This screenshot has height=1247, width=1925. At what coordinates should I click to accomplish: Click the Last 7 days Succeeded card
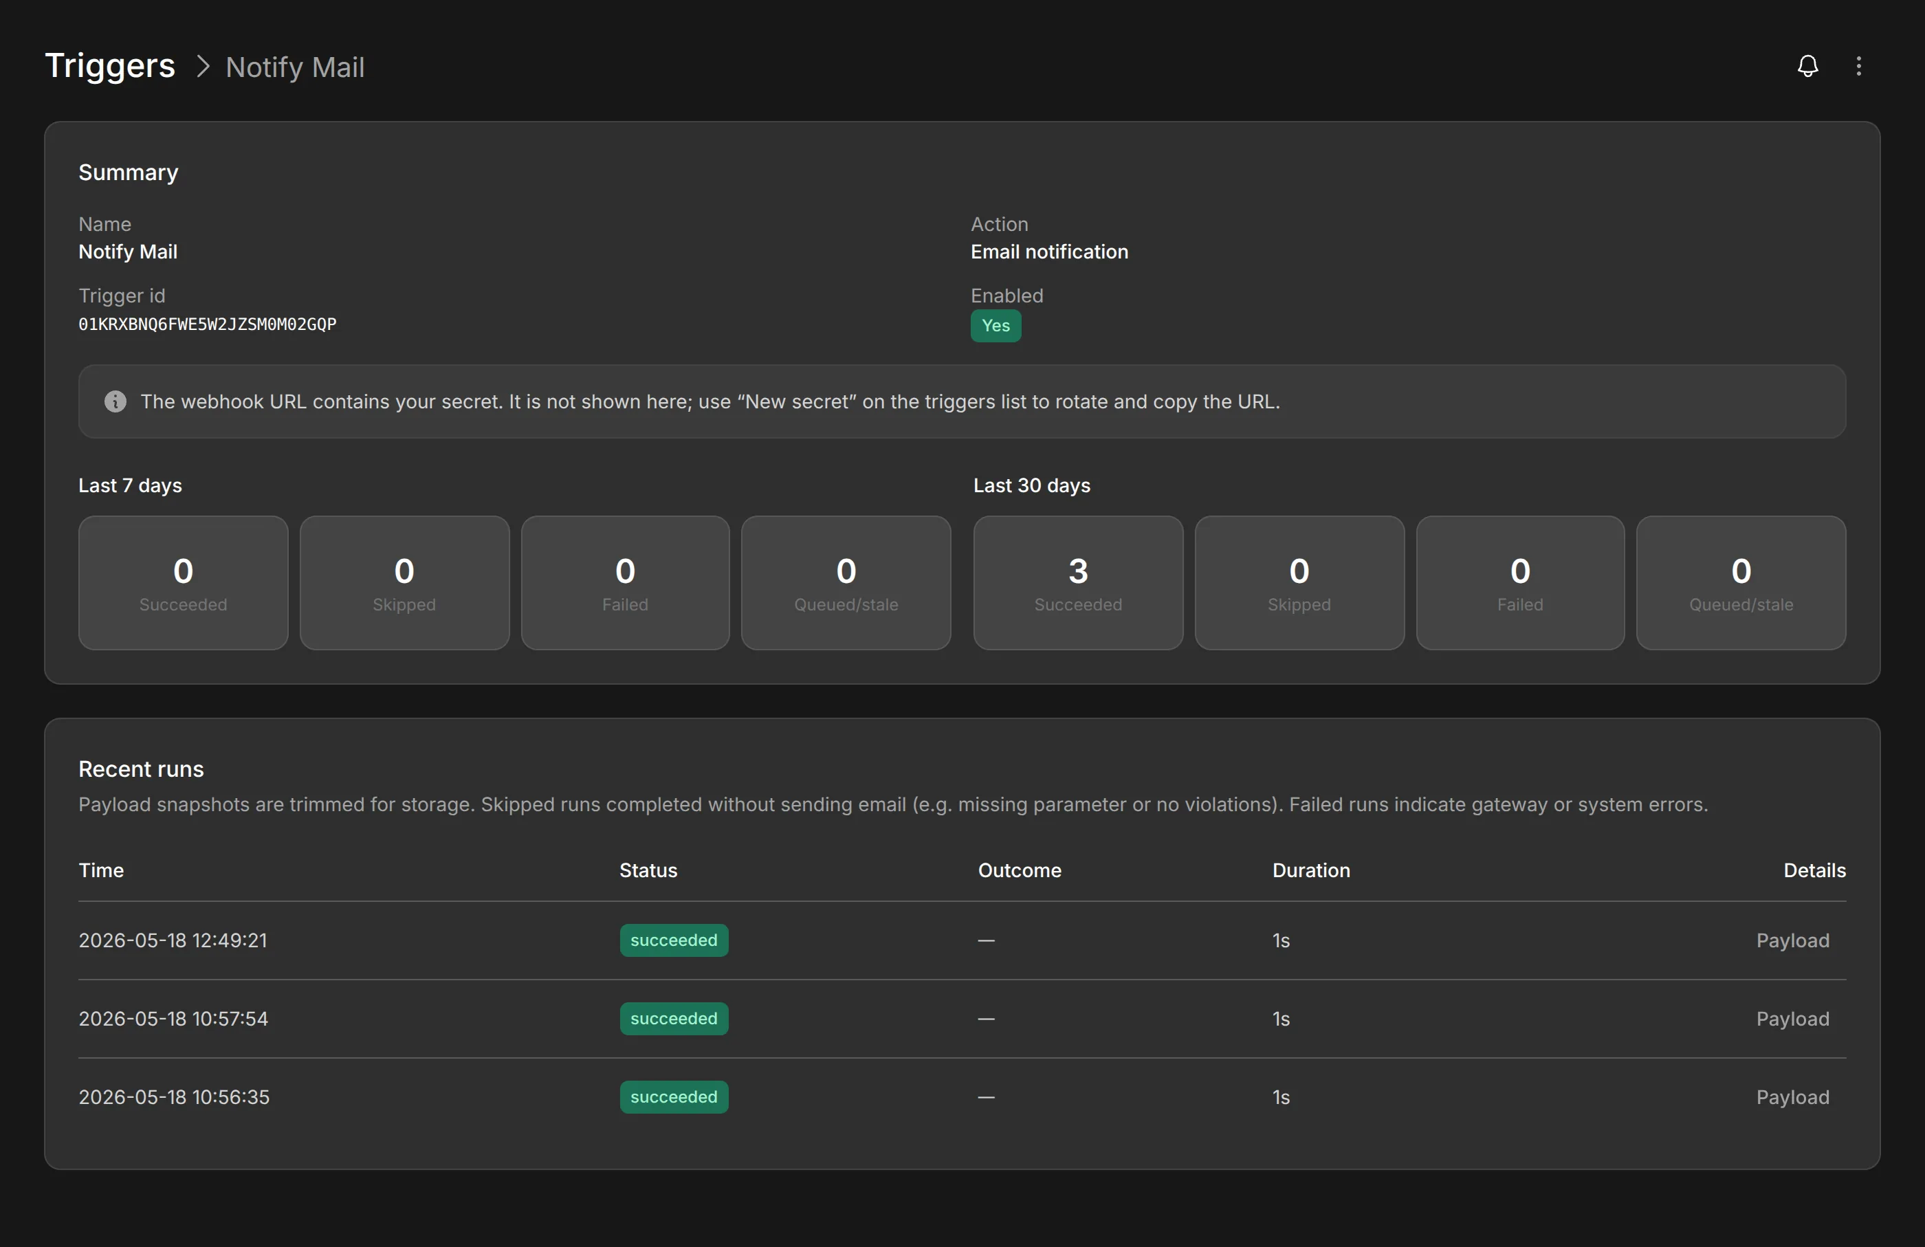pyautogui.click(x=184, y=583)
